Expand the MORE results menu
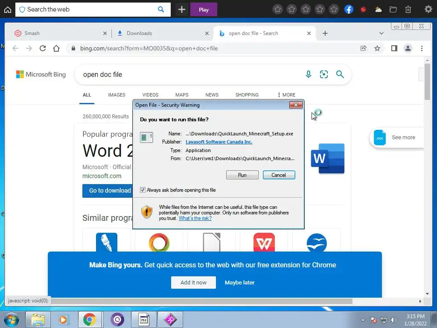Image resolution: width=437 pixels, height=328 pixels. (286, 95)
